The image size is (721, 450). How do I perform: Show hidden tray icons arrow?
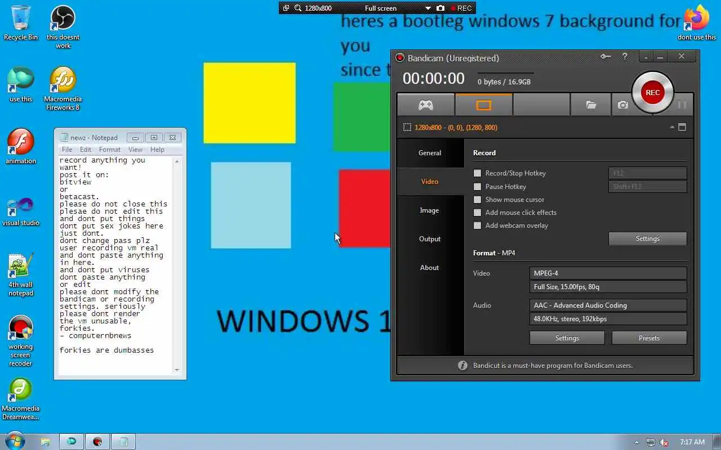tap(637, 442)
